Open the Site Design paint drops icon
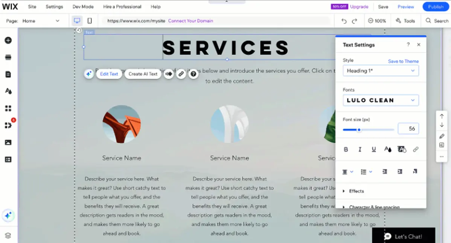The image size is (451, 243). point(8,91)
